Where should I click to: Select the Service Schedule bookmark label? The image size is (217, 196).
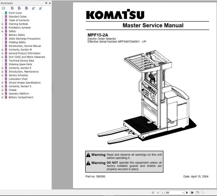pyautogui.click(x=18, y=75)
